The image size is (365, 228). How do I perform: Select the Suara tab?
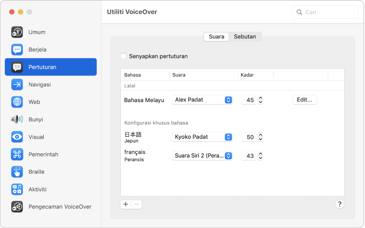coord(216,36)
